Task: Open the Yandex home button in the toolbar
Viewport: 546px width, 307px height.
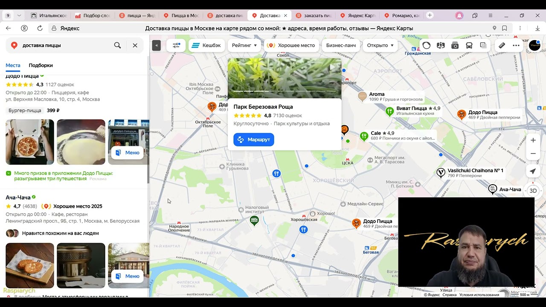Action: 24,28
